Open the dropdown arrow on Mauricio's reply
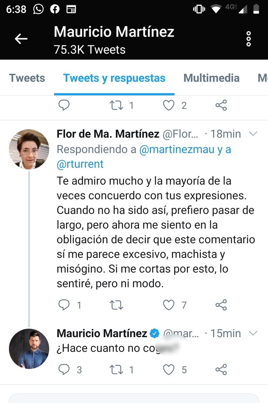The height and width of the screenshot is (403, 268). tap(253, 333)
